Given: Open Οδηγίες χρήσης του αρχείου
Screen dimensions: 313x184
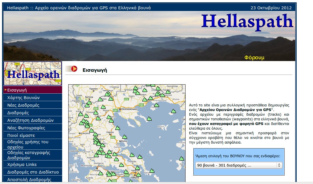Looking at the screenshot, I should pos(33,144).
